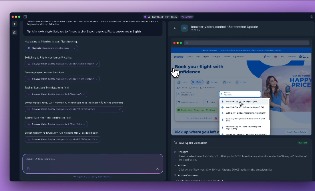Image resolution: width=315 pixels, height=191 pixels.
Task: Click the GUI Agent Operation section header
Action: tap(193, 143)
